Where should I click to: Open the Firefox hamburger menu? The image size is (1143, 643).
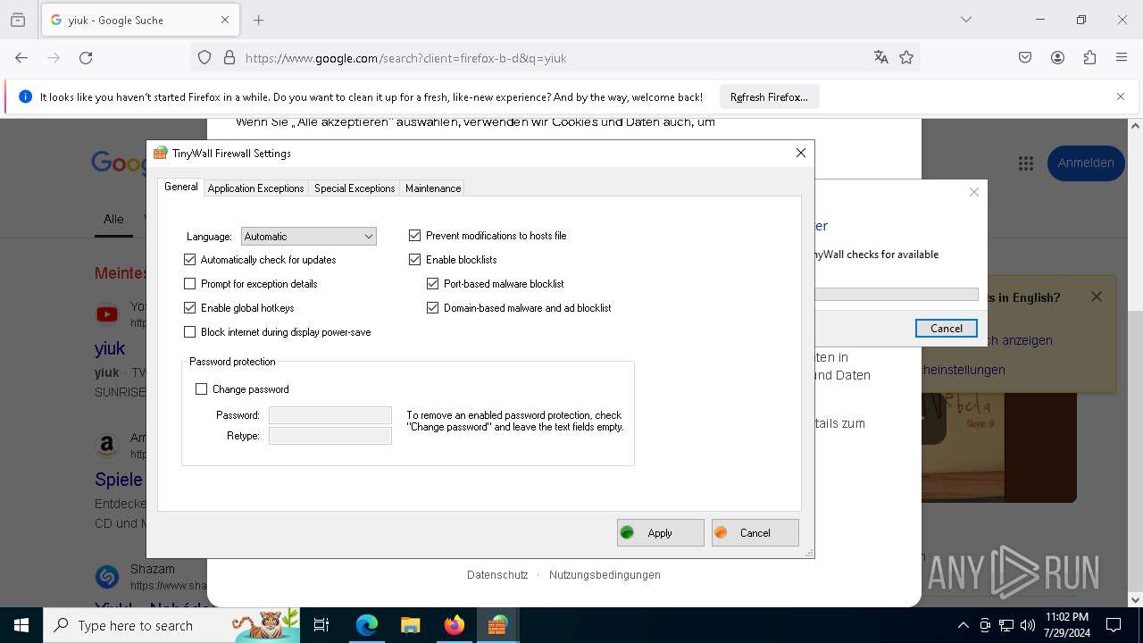[x=1122, y=58]
